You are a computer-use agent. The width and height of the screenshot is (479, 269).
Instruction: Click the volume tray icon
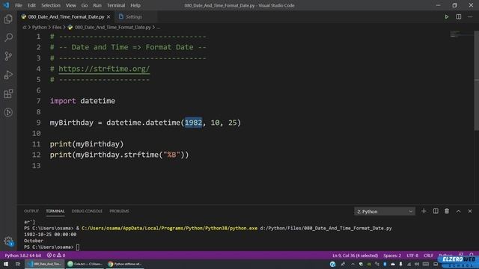(x=417, y=264)
